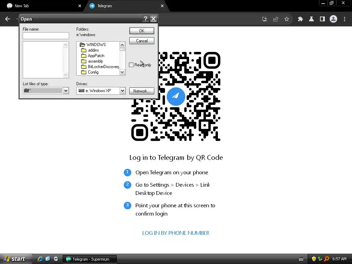Launch the media player quick launch icon
Screen dimensions: 352x264
[56, 259]
